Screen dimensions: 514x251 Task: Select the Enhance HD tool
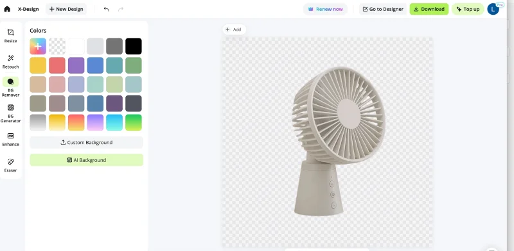[x=10, y=140]
